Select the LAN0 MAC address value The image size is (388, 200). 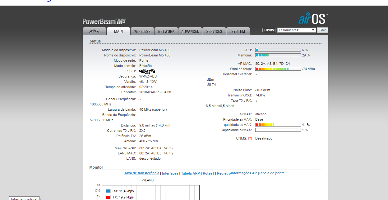pos(156,153)
